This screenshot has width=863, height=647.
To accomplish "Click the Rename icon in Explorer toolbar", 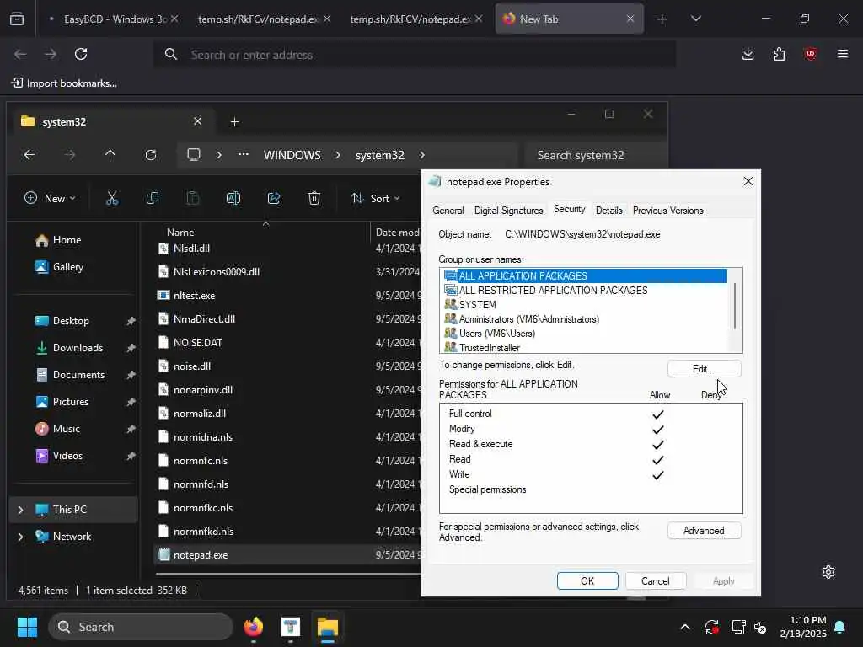I will click(x=233, y=198).
